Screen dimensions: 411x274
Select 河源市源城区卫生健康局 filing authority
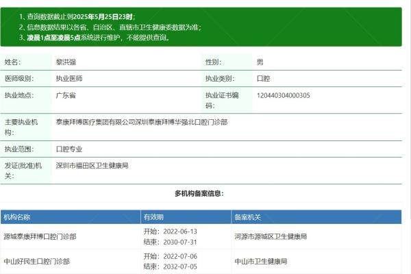[271, 237]
